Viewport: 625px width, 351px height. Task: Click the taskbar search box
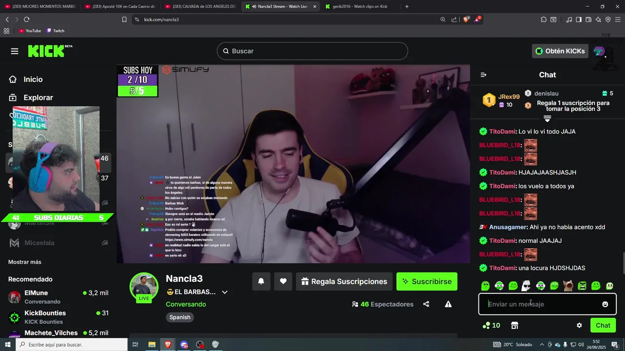point(72,345)
